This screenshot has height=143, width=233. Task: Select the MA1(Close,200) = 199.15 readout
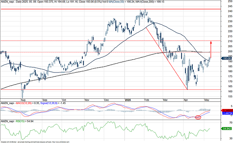click(x=150, y=2)
